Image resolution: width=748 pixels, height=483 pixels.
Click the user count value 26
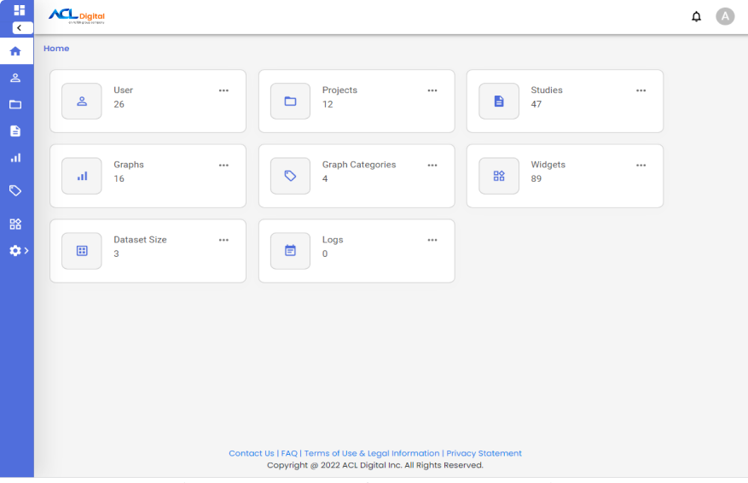click(x=119, y=104)
